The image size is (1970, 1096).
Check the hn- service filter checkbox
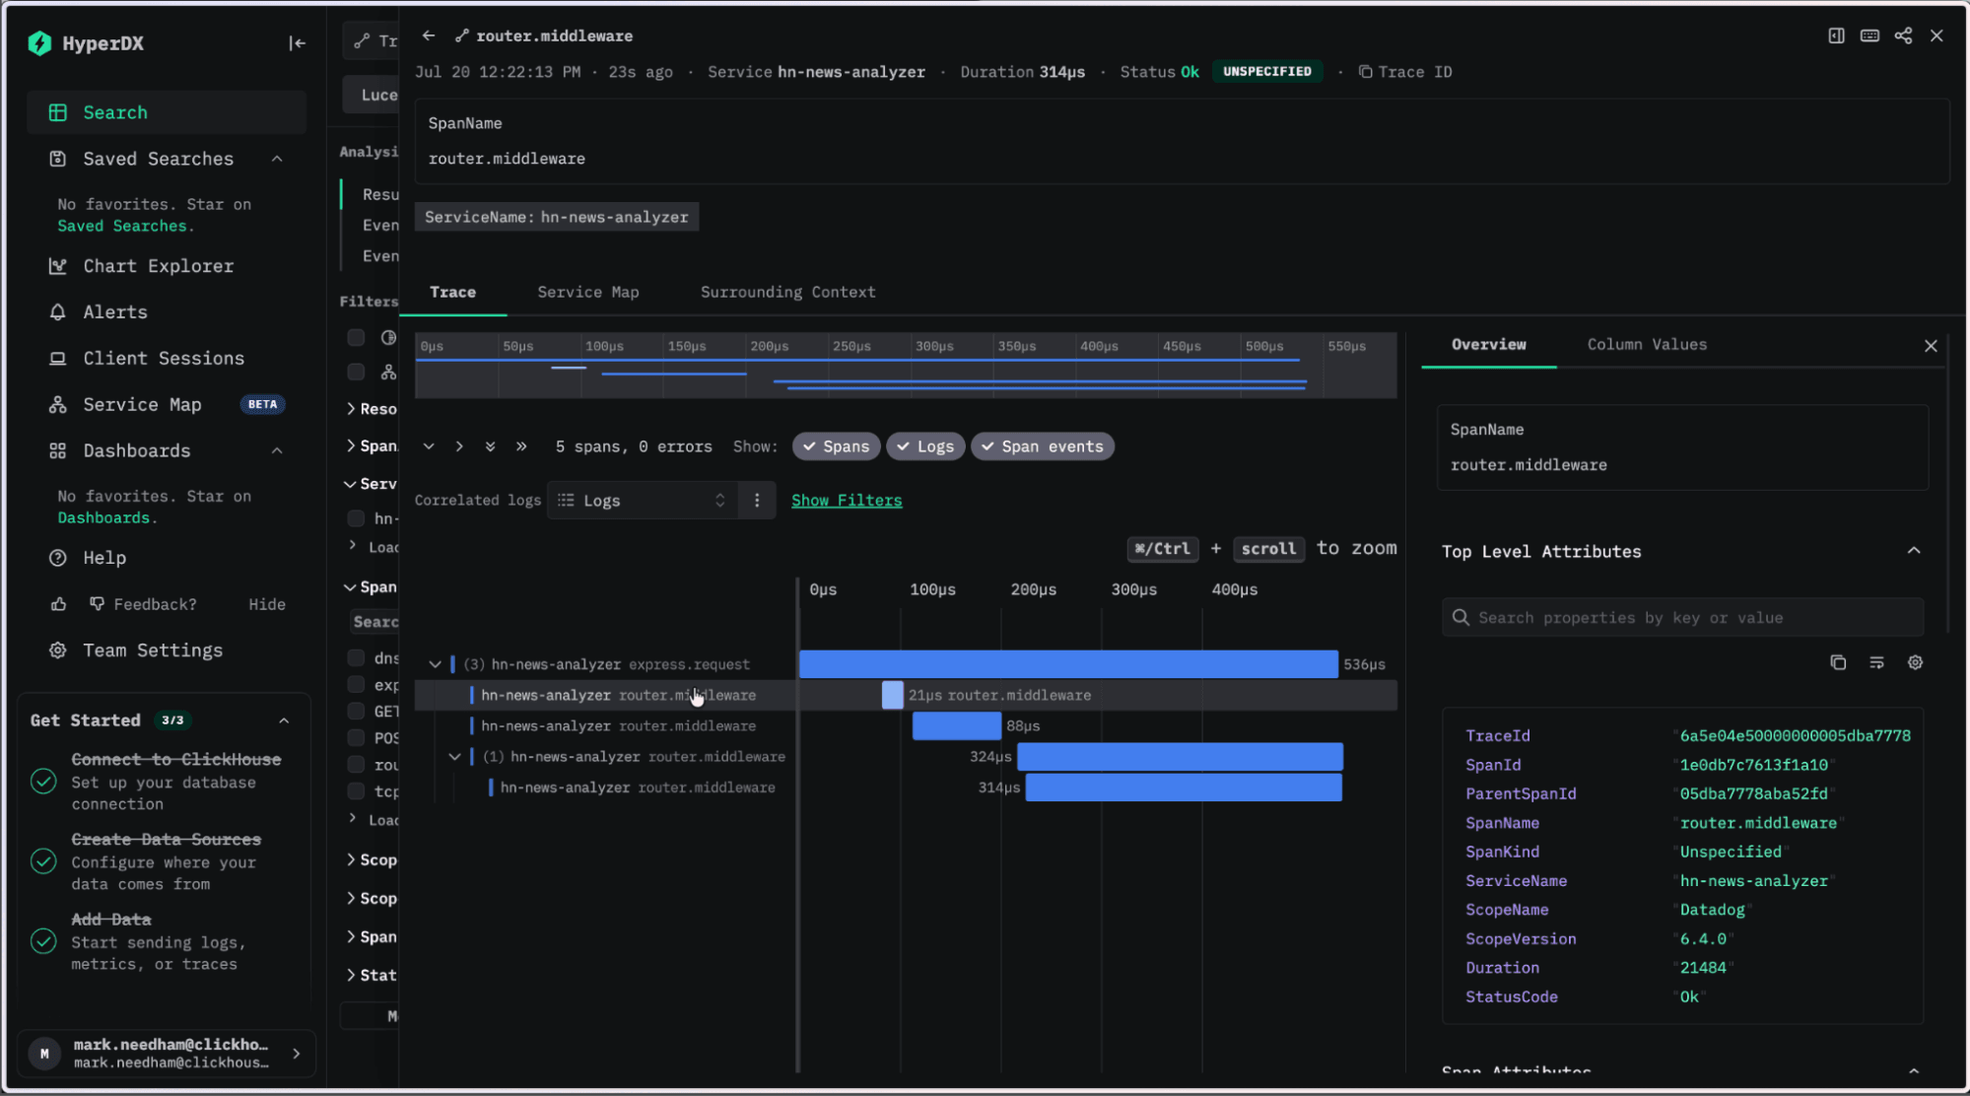356,518
